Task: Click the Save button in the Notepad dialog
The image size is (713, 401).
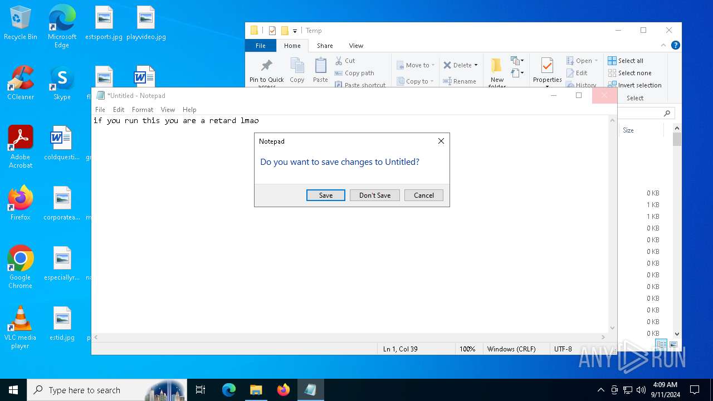Action: pyautogui.click(x=326, y=195)
